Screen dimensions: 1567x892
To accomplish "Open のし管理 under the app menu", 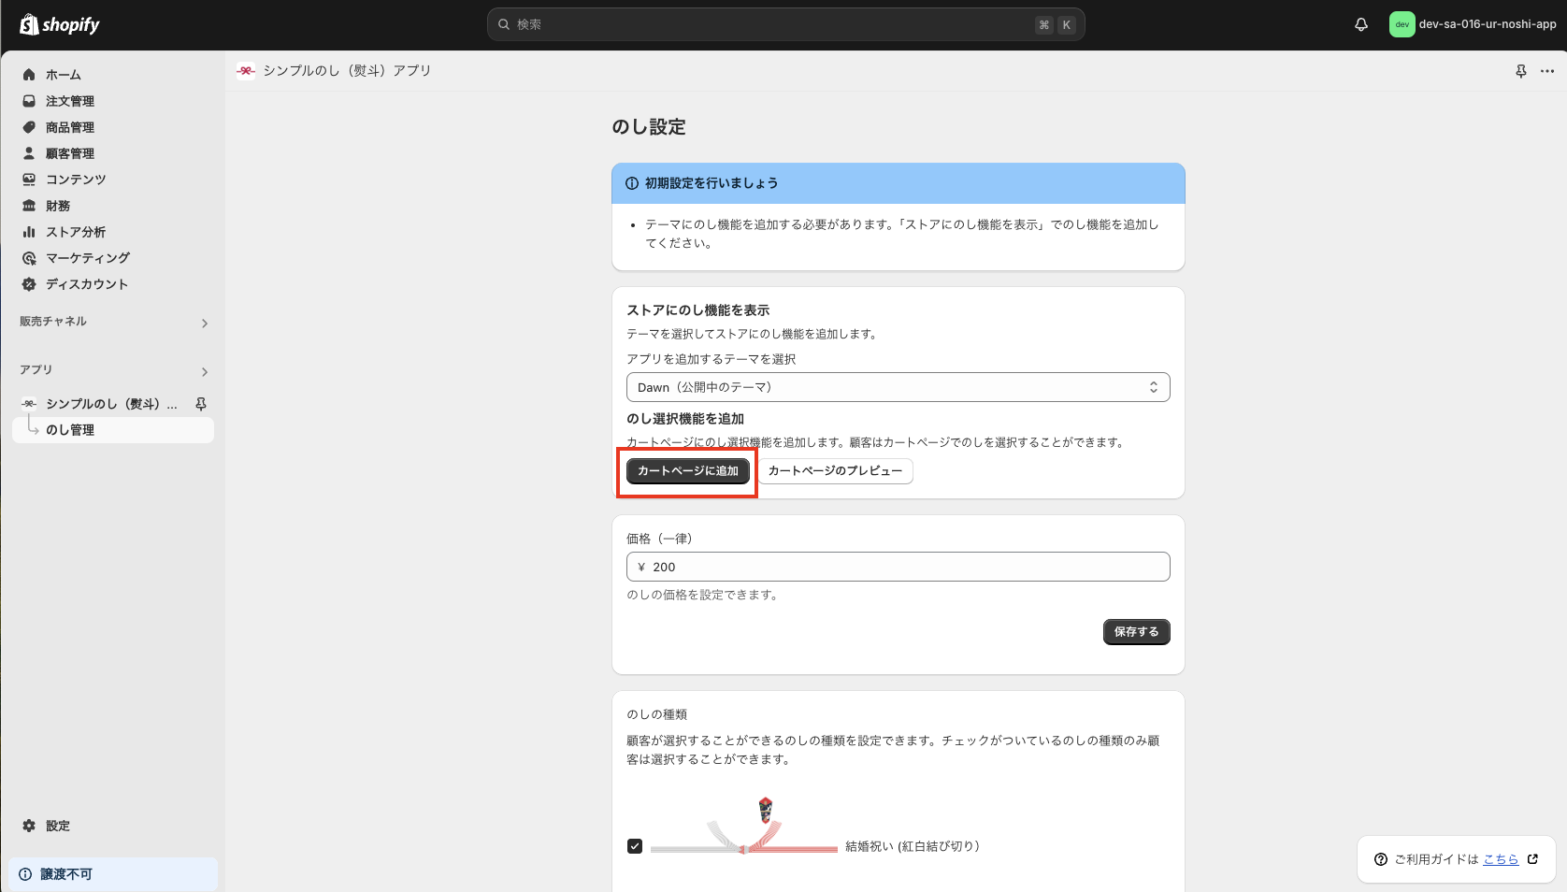I will click(70, 430).
